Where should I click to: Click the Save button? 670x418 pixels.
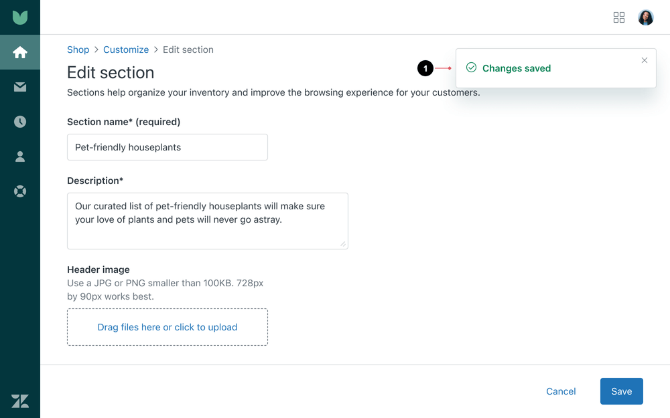[621, 391]
